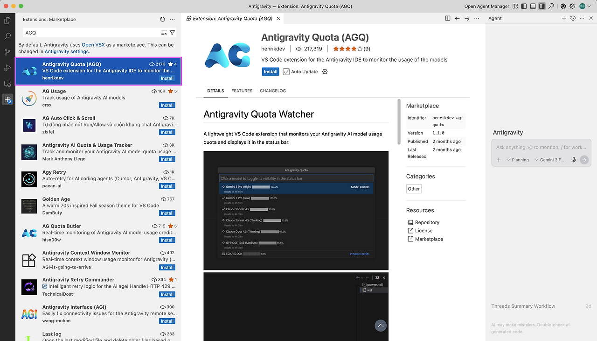The height and width of the screenshot is (341, 597).
Task: Open the Source Control view
Action: coord(7,52)
